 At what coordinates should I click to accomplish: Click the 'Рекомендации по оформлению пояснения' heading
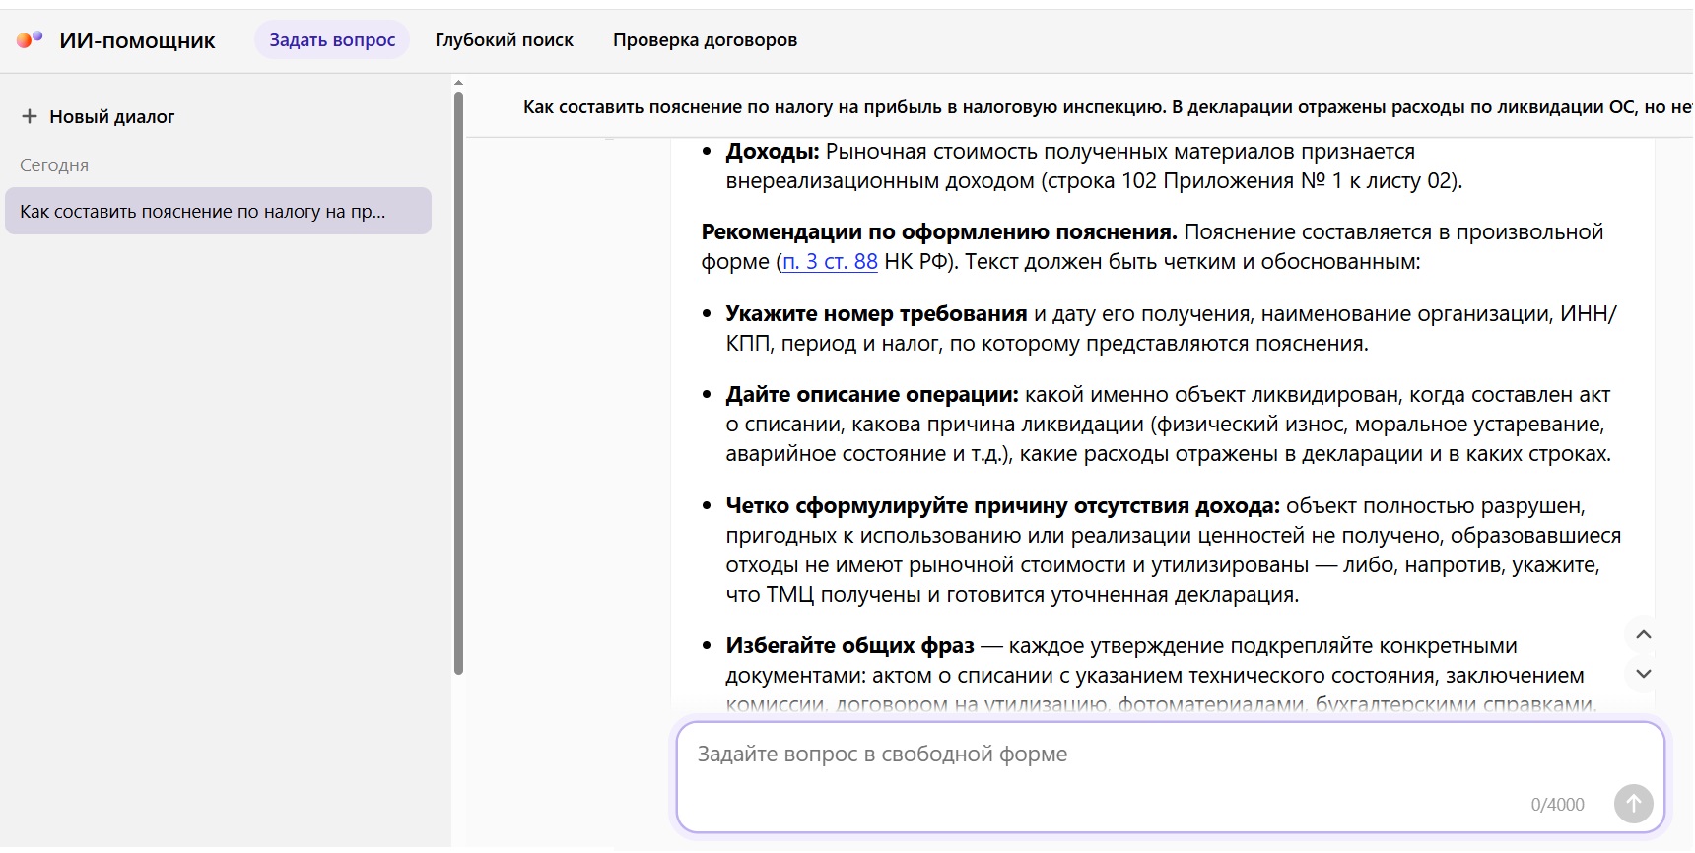click(939, 232)
